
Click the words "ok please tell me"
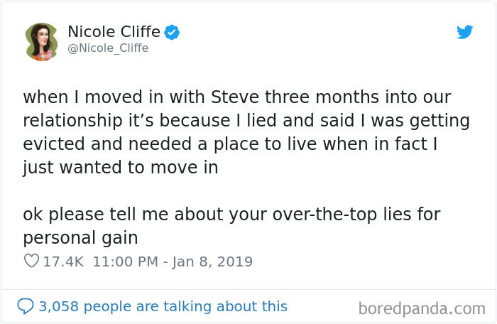coord(96,215)
